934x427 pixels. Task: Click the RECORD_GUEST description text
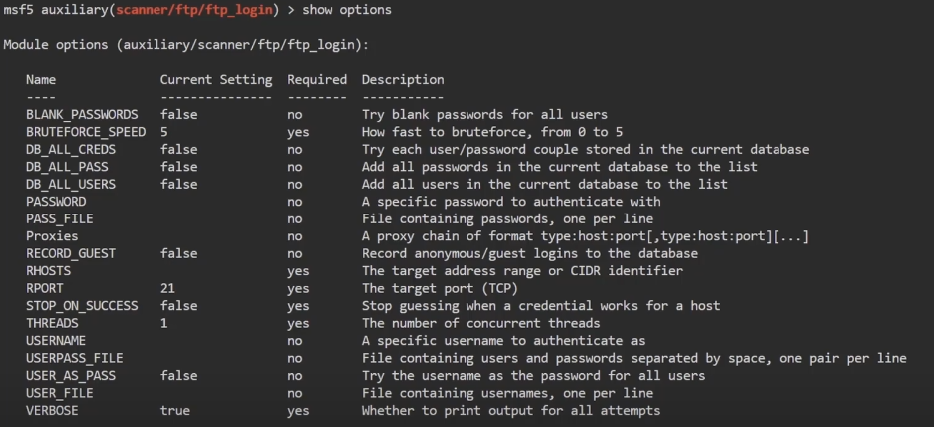coord(529,254)
